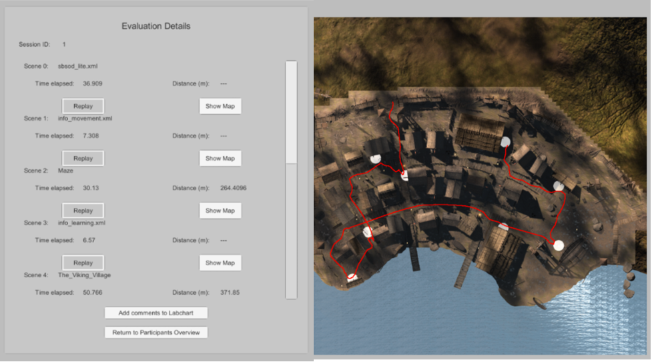Select the info_learning.xml scene name
This screenshot has width=652, height=362.
(81, 223)
